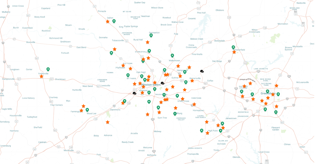Click the orange star right of Kernersville

point(192,81)
